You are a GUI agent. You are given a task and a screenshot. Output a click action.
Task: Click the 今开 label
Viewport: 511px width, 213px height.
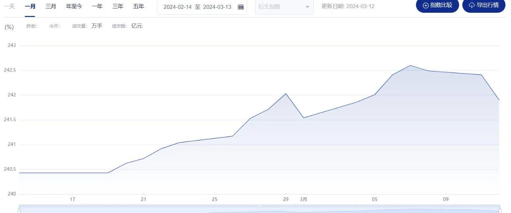[x=54, y=26]
